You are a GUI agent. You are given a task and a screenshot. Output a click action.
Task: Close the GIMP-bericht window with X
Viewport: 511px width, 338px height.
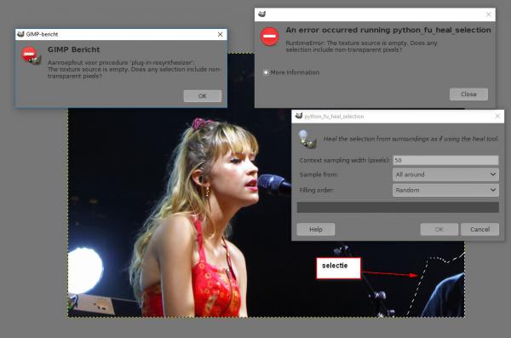pos(221,34)
